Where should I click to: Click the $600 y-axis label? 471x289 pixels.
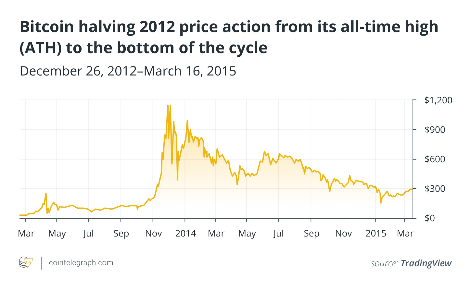point(435,159)
